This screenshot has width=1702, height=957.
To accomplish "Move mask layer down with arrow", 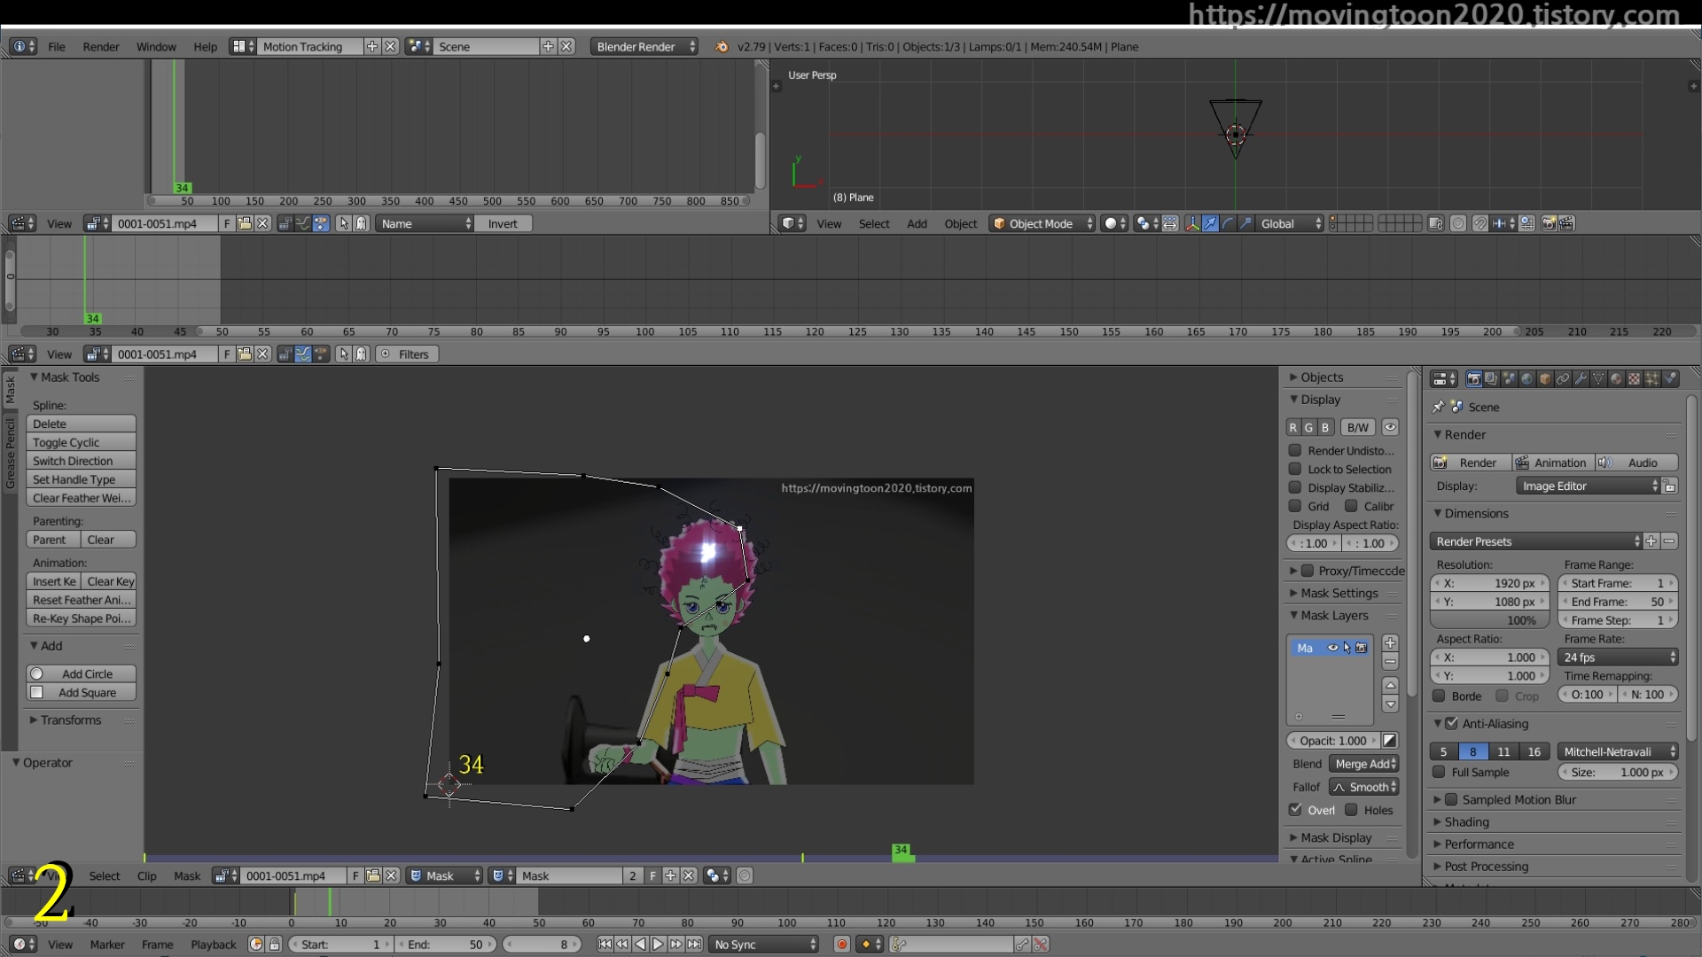I will [1390, 705].
